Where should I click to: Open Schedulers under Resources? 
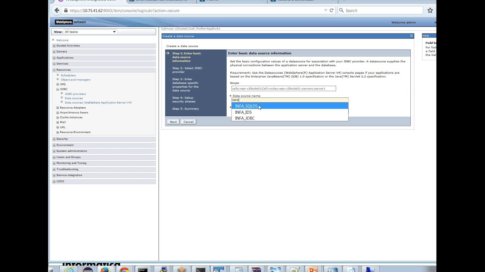point(68,76)
